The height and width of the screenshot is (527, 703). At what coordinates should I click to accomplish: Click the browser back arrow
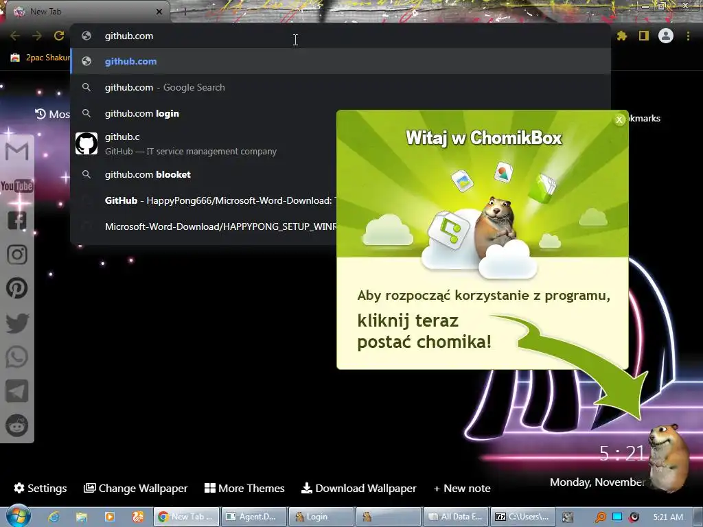pos(15,36)
